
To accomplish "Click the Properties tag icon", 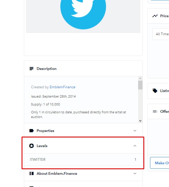I will tap(31, 131).
